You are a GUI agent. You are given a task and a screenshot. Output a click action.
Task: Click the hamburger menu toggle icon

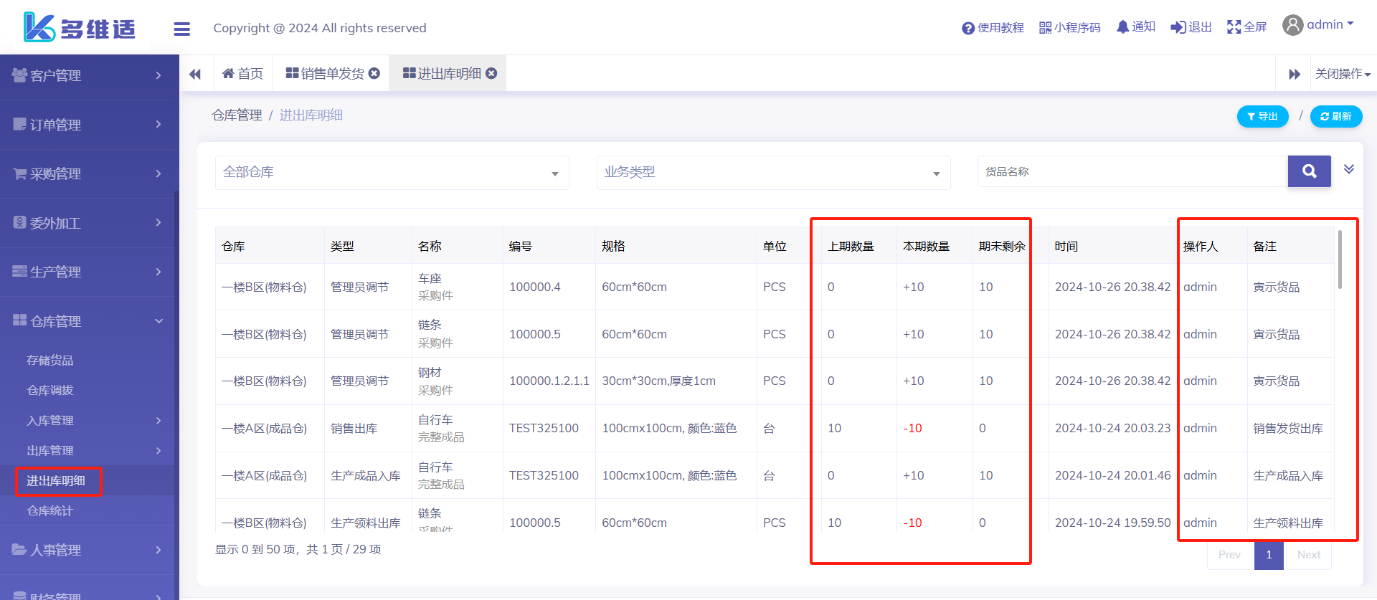181,29
